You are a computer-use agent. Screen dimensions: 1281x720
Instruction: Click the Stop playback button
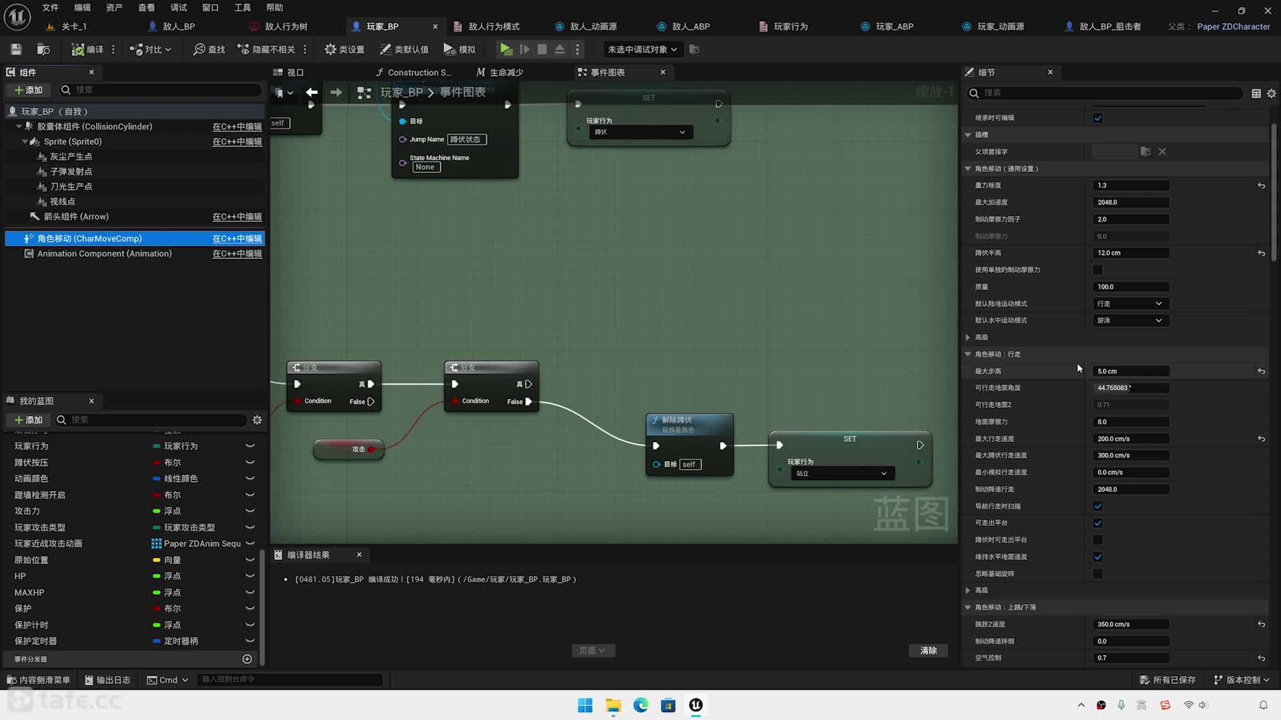click(x=542, y=49)
